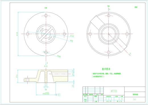Image resolution: width=148 pixels, height=105 pixels.
Task: Select the 37.5 height dimension
Action: (x=17, y=76)
